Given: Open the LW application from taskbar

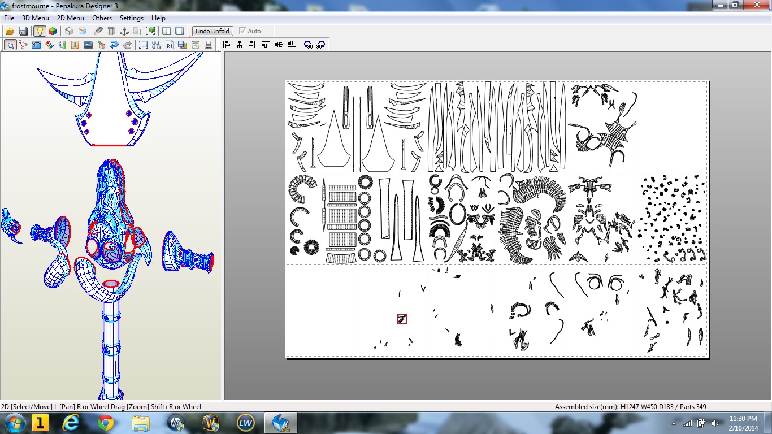Looking at the screenshot, I should point(246,423).
